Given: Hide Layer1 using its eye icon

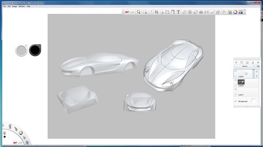Looking at the screenshot, I should [x=235, y=89].
